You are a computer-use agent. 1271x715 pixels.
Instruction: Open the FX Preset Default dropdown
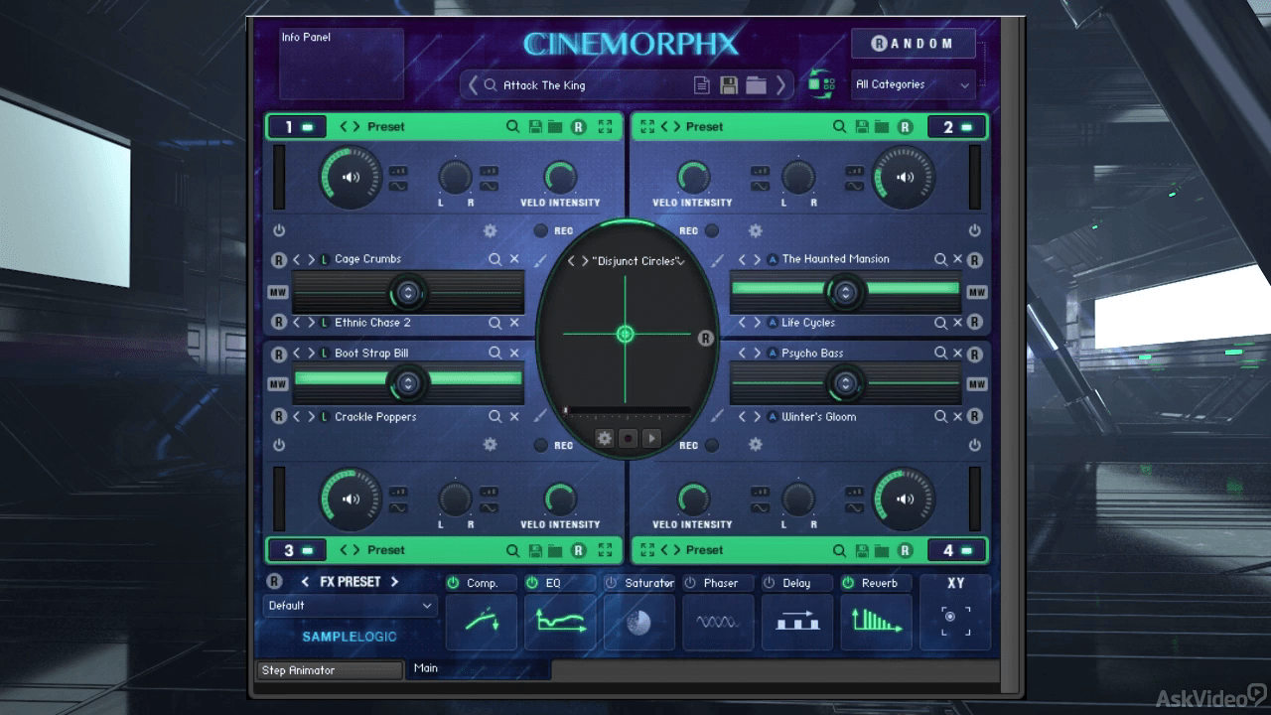(351, 606)
